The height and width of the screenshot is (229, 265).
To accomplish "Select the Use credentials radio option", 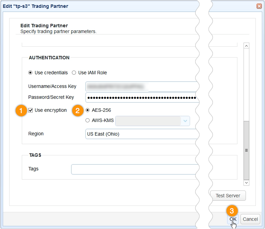I will tap(31, 73).
